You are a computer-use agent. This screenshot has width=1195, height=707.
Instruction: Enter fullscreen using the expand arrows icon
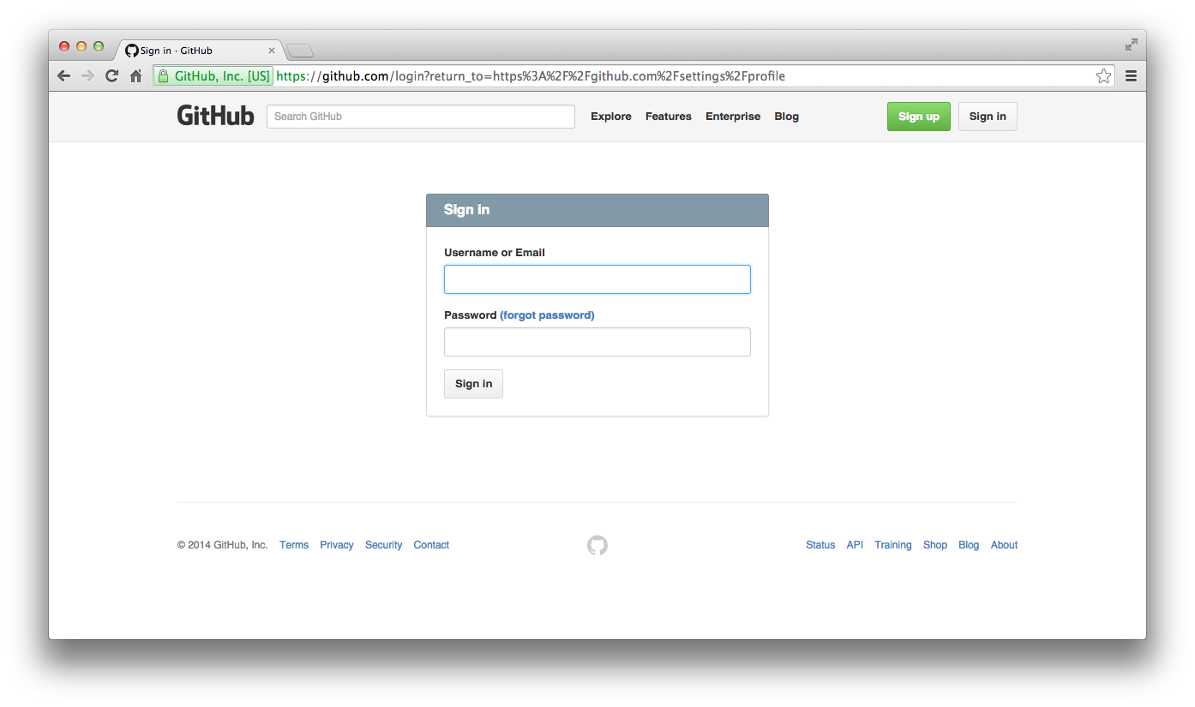(x=1131, y=45)
